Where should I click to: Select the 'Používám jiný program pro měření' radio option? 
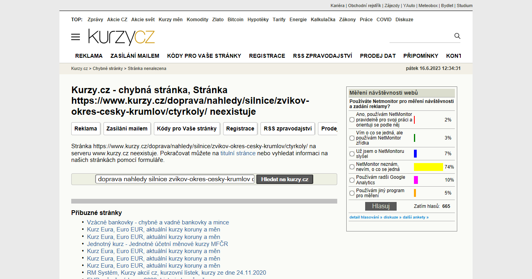[x=352, y=193]
